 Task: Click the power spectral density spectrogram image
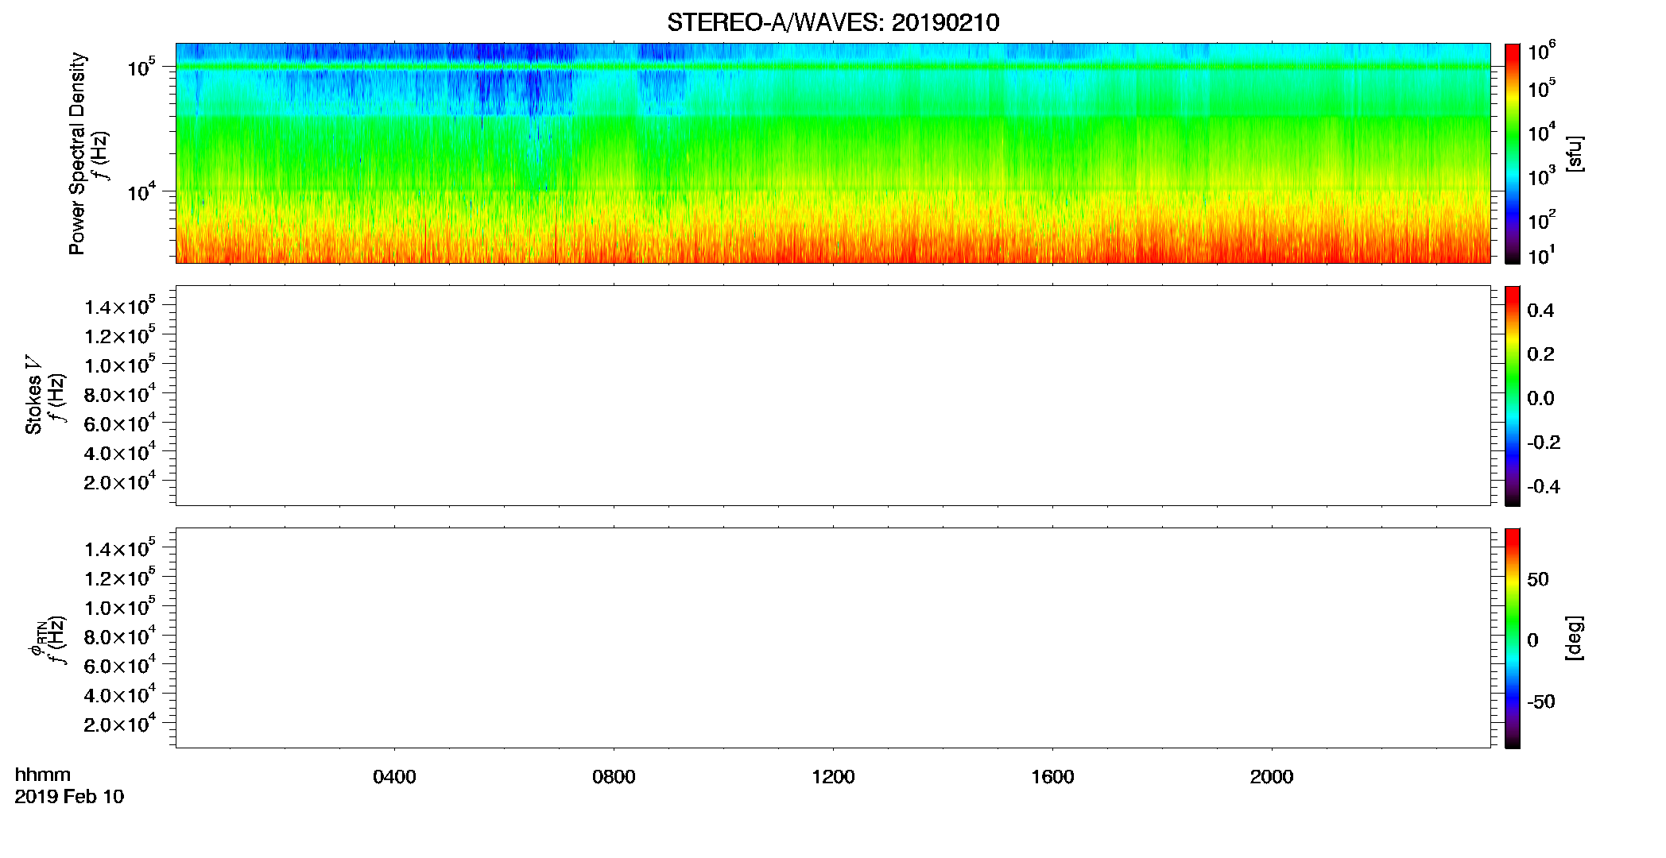coord(833,153)
